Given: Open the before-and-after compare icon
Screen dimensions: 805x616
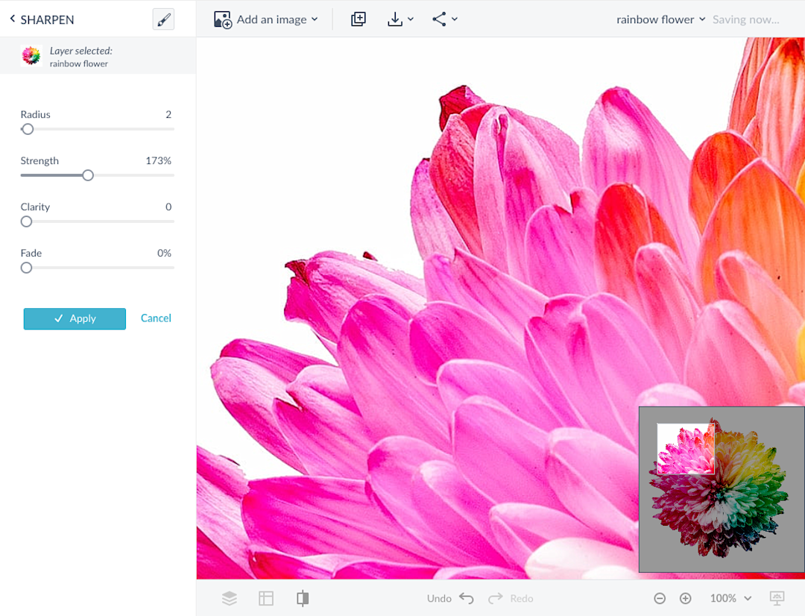Looking at the screenshot, I should tap(302, 598).
